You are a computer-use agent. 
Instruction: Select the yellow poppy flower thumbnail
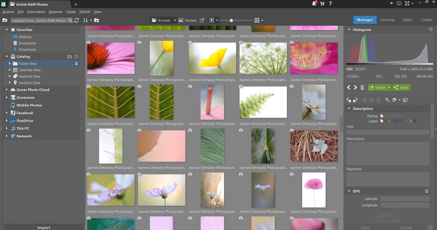pyautogui.click(x=212, y=58)
